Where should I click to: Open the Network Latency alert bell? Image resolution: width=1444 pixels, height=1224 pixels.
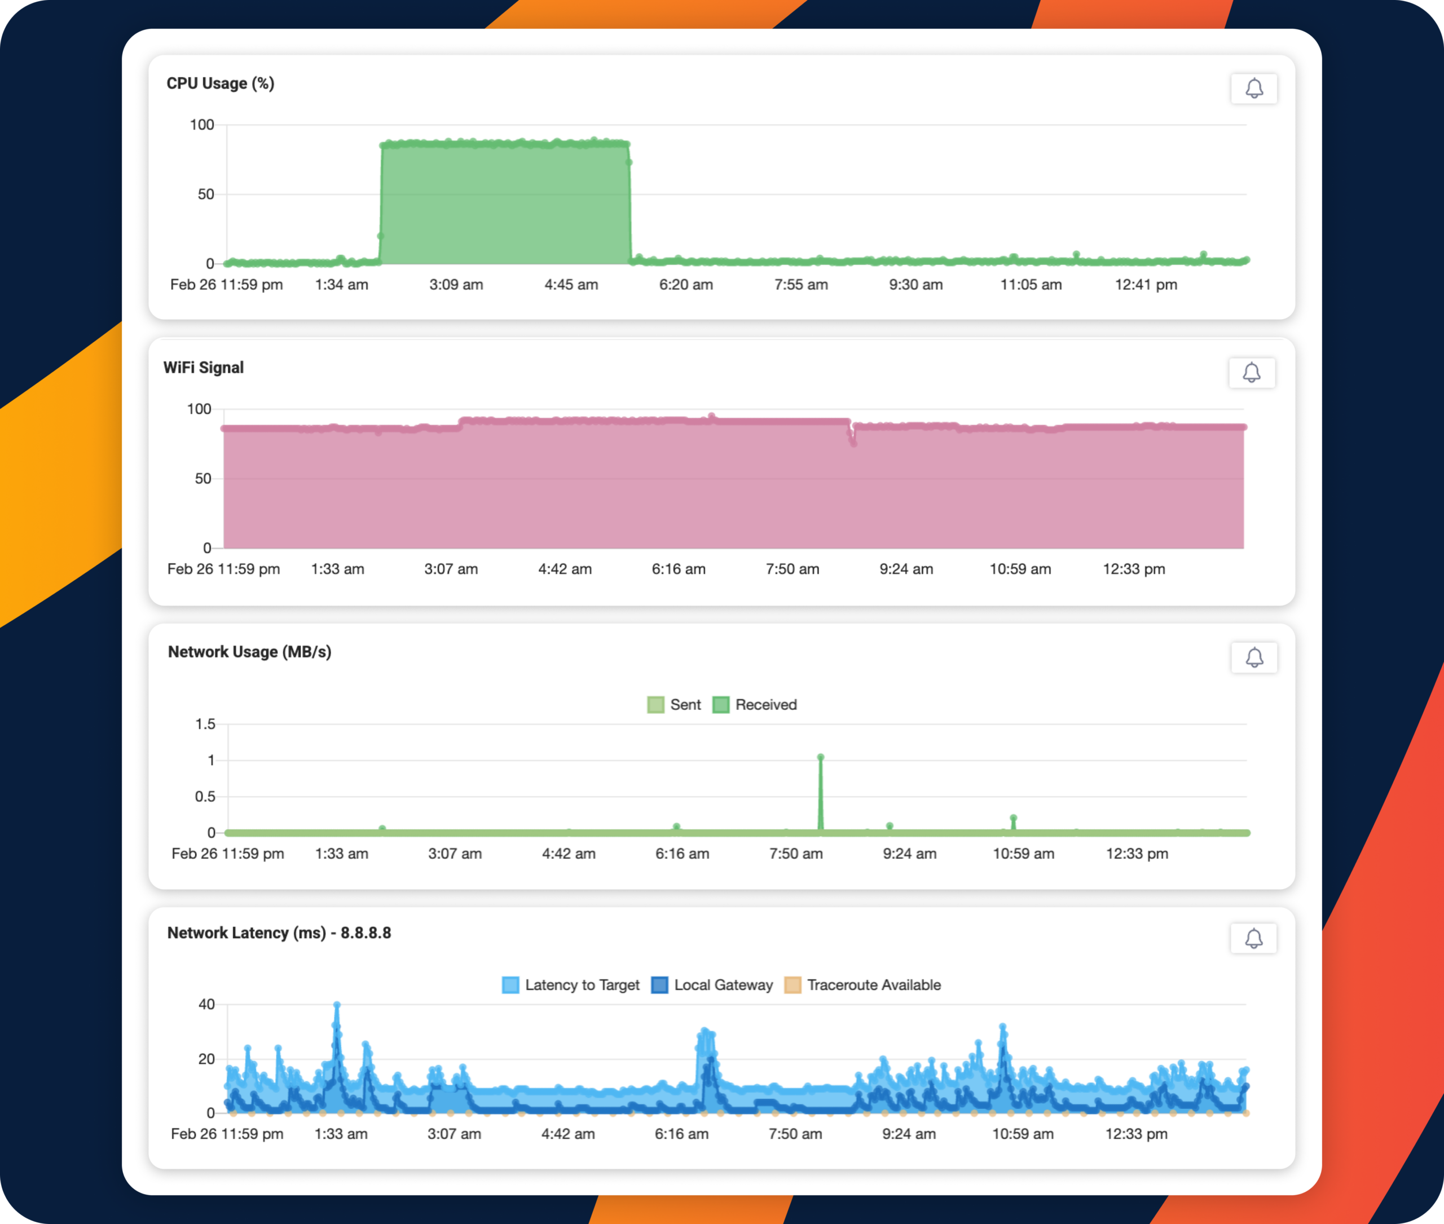click(x=1253, y=939)
